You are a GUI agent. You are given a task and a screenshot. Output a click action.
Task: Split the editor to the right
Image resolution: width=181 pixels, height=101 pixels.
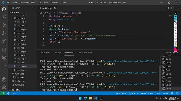pyautogui.click(x=173, y=8)
